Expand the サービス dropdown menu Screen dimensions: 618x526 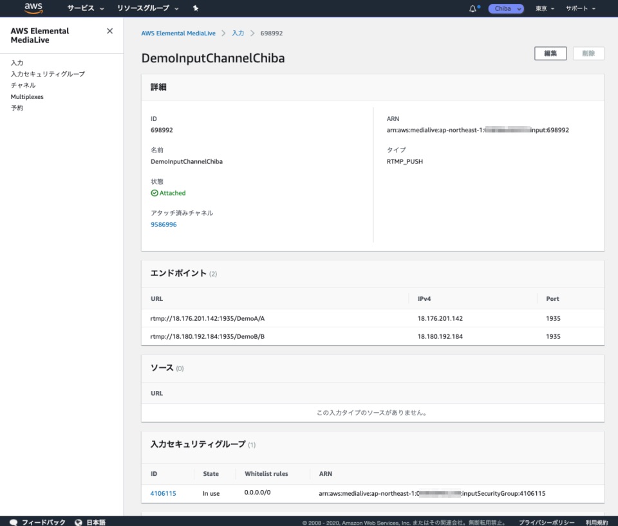[86, 8]
